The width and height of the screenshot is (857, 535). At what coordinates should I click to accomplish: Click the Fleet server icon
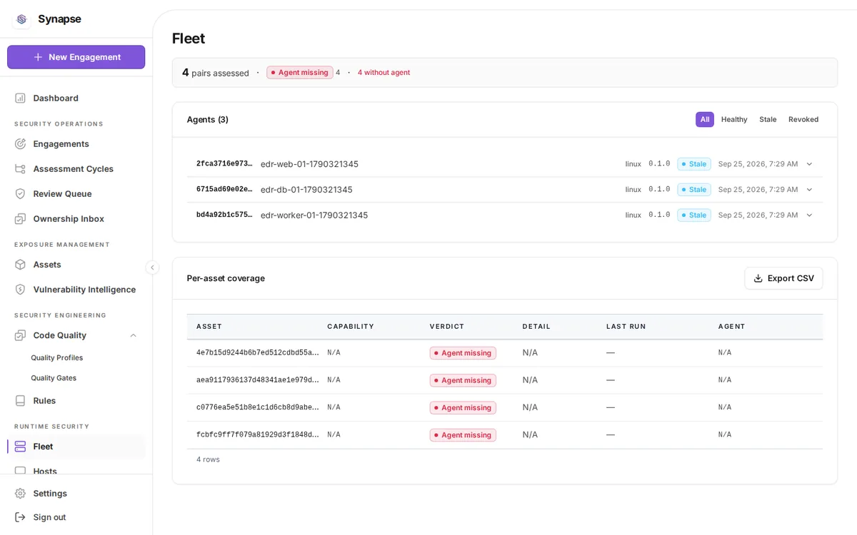pos(20,446)
